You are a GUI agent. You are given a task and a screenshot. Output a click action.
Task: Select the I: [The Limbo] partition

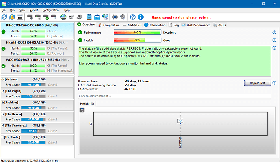[37, 140]
